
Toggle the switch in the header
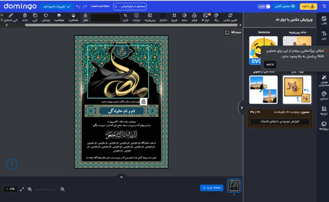point(264,6)
